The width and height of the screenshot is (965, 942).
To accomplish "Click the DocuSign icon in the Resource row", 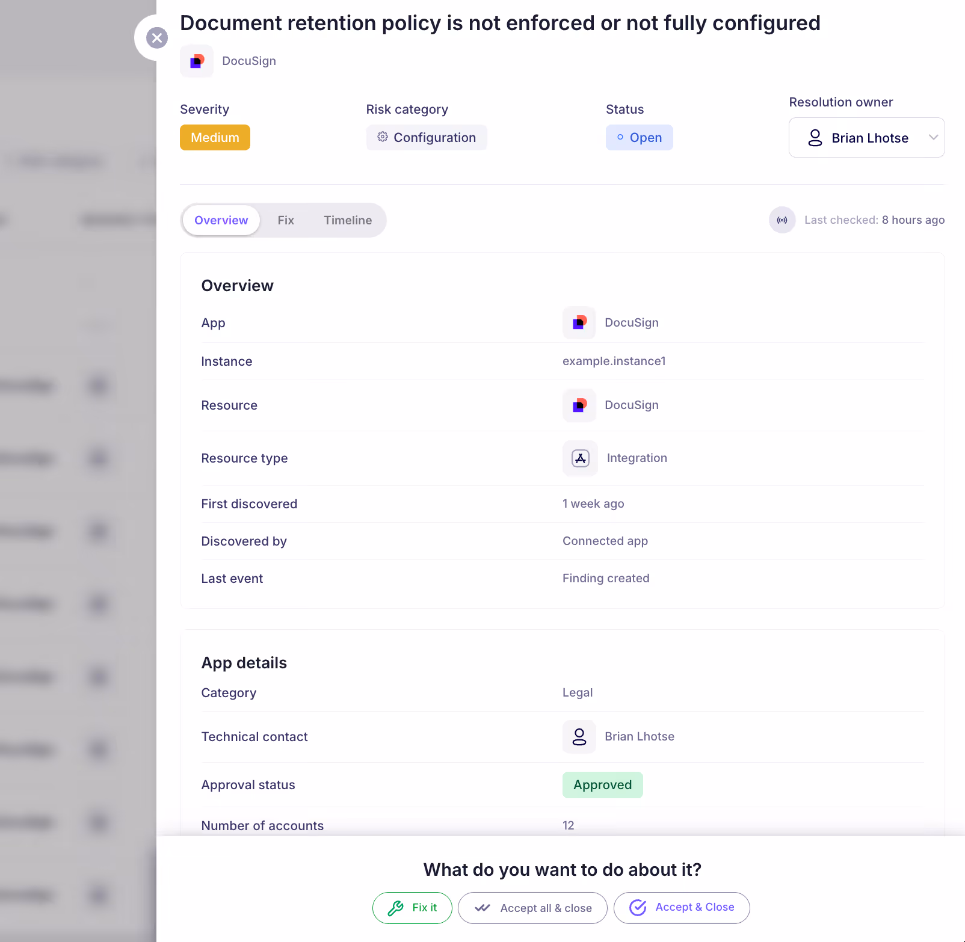I will tap(578, 405).
